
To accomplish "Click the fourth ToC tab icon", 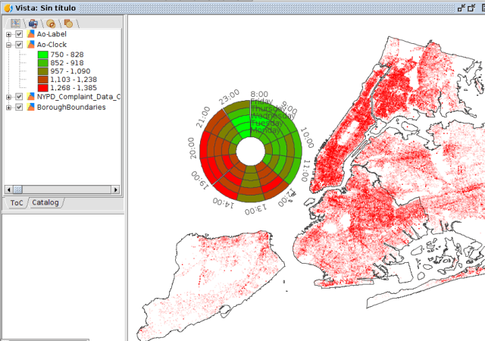I will (68, 23).
